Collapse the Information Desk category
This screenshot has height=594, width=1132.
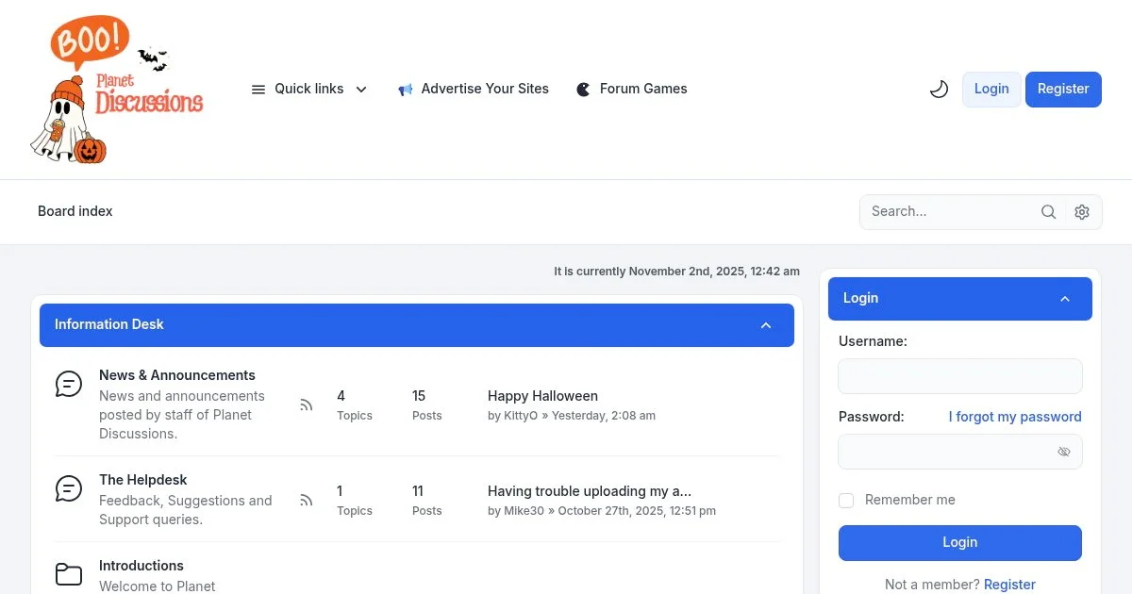(766, 325)
